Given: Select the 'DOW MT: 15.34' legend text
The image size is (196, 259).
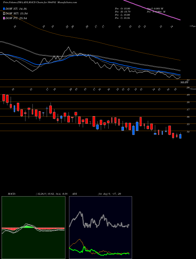Looking at the screenshot, I should (x=16, y=14).
